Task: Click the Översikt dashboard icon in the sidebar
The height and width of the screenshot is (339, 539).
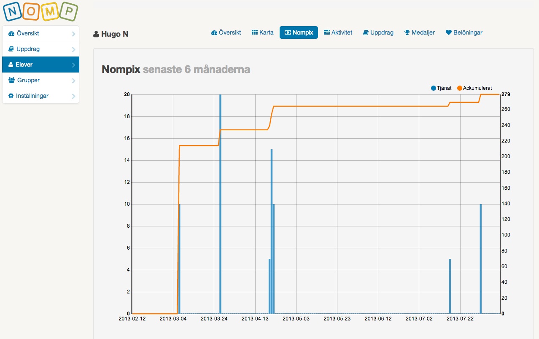Action: [11, 33]
